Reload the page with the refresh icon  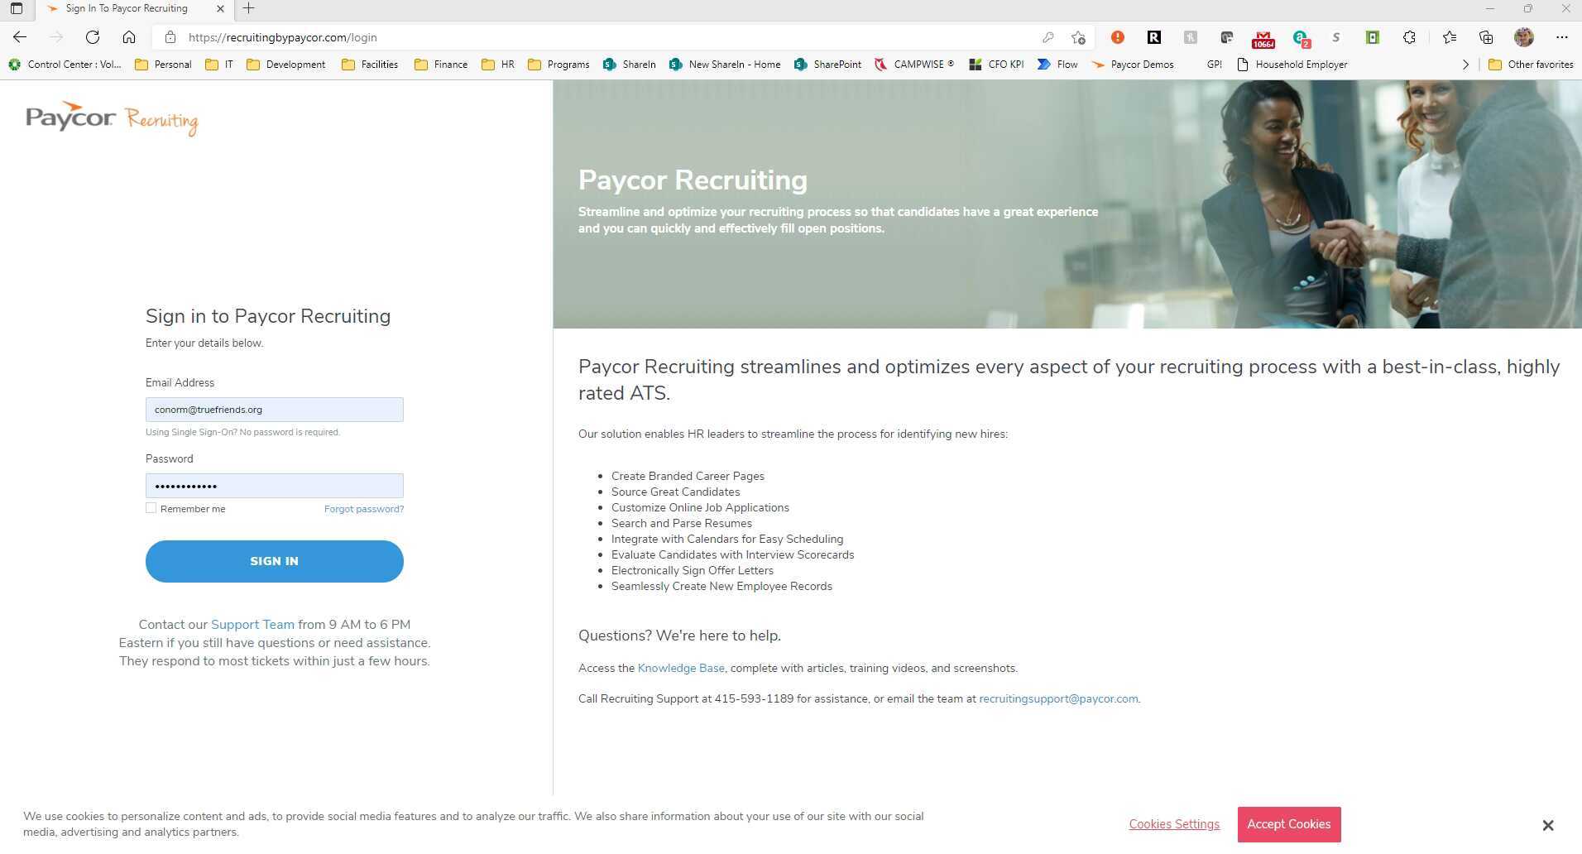93,37
